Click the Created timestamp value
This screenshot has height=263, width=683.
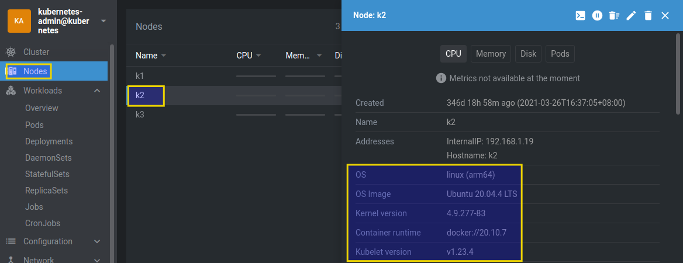(x=536, y=103)
